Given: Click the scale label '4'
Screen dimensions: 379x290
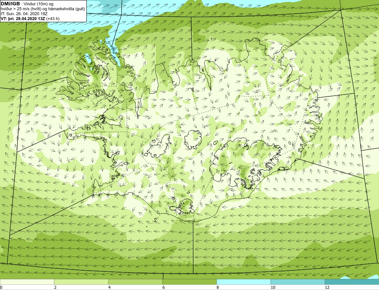Looking at the screenshot, I should point(110,287).
